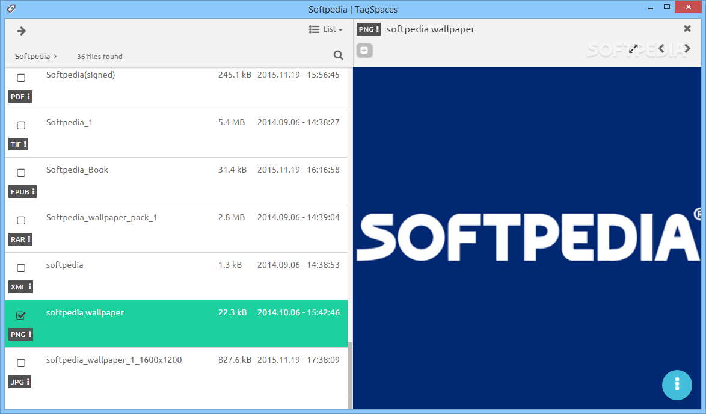
Task: Open the RAR tag menu in file list
Action: coord(20,239)
